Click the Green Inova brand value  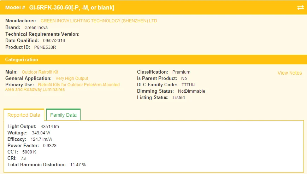point(36,28)
